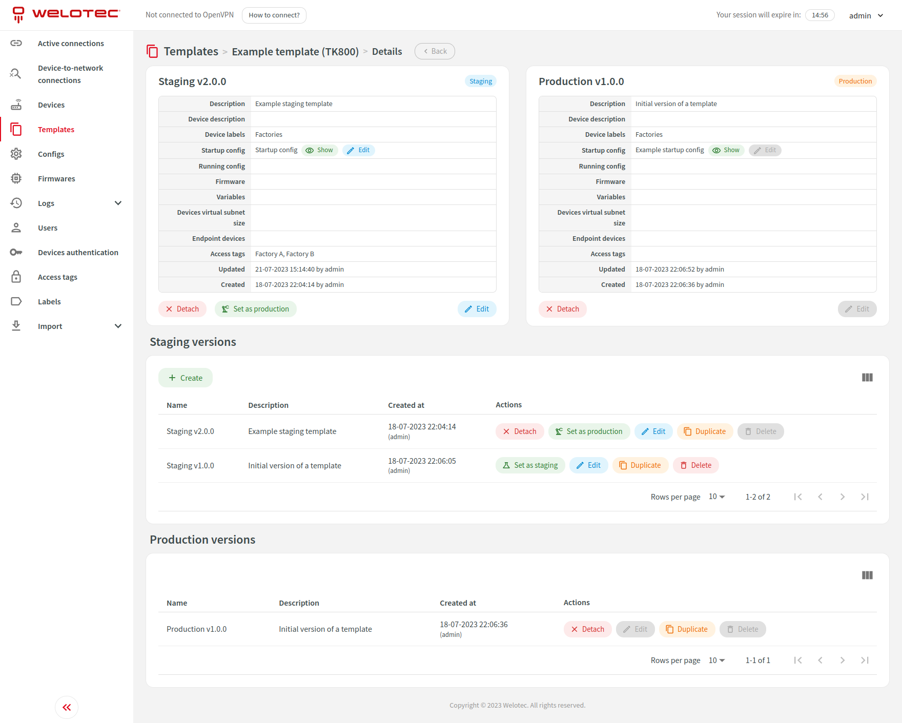Click the Welotec logo icon
The width and height of the screenshot is (902, 723).
coord(18,14)
